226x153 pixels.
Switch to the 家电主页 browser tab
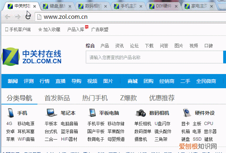coord(198,6)
